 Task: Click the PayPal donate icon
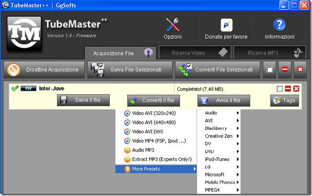coord(227,25)
